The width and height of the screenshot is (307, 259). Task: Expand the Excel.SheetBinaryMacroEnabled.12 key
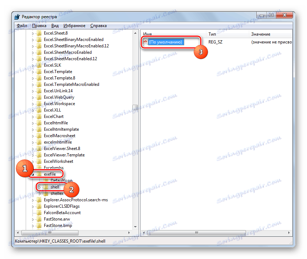coord(33,46)
